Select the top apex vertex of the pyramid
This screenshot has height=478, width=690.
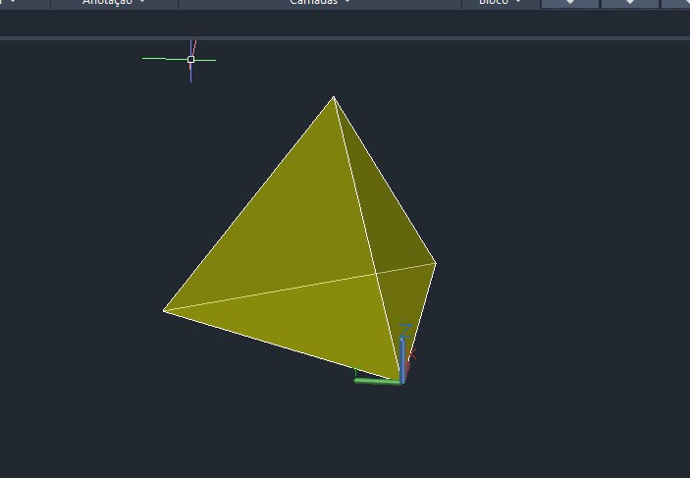[x=334, y=97]
